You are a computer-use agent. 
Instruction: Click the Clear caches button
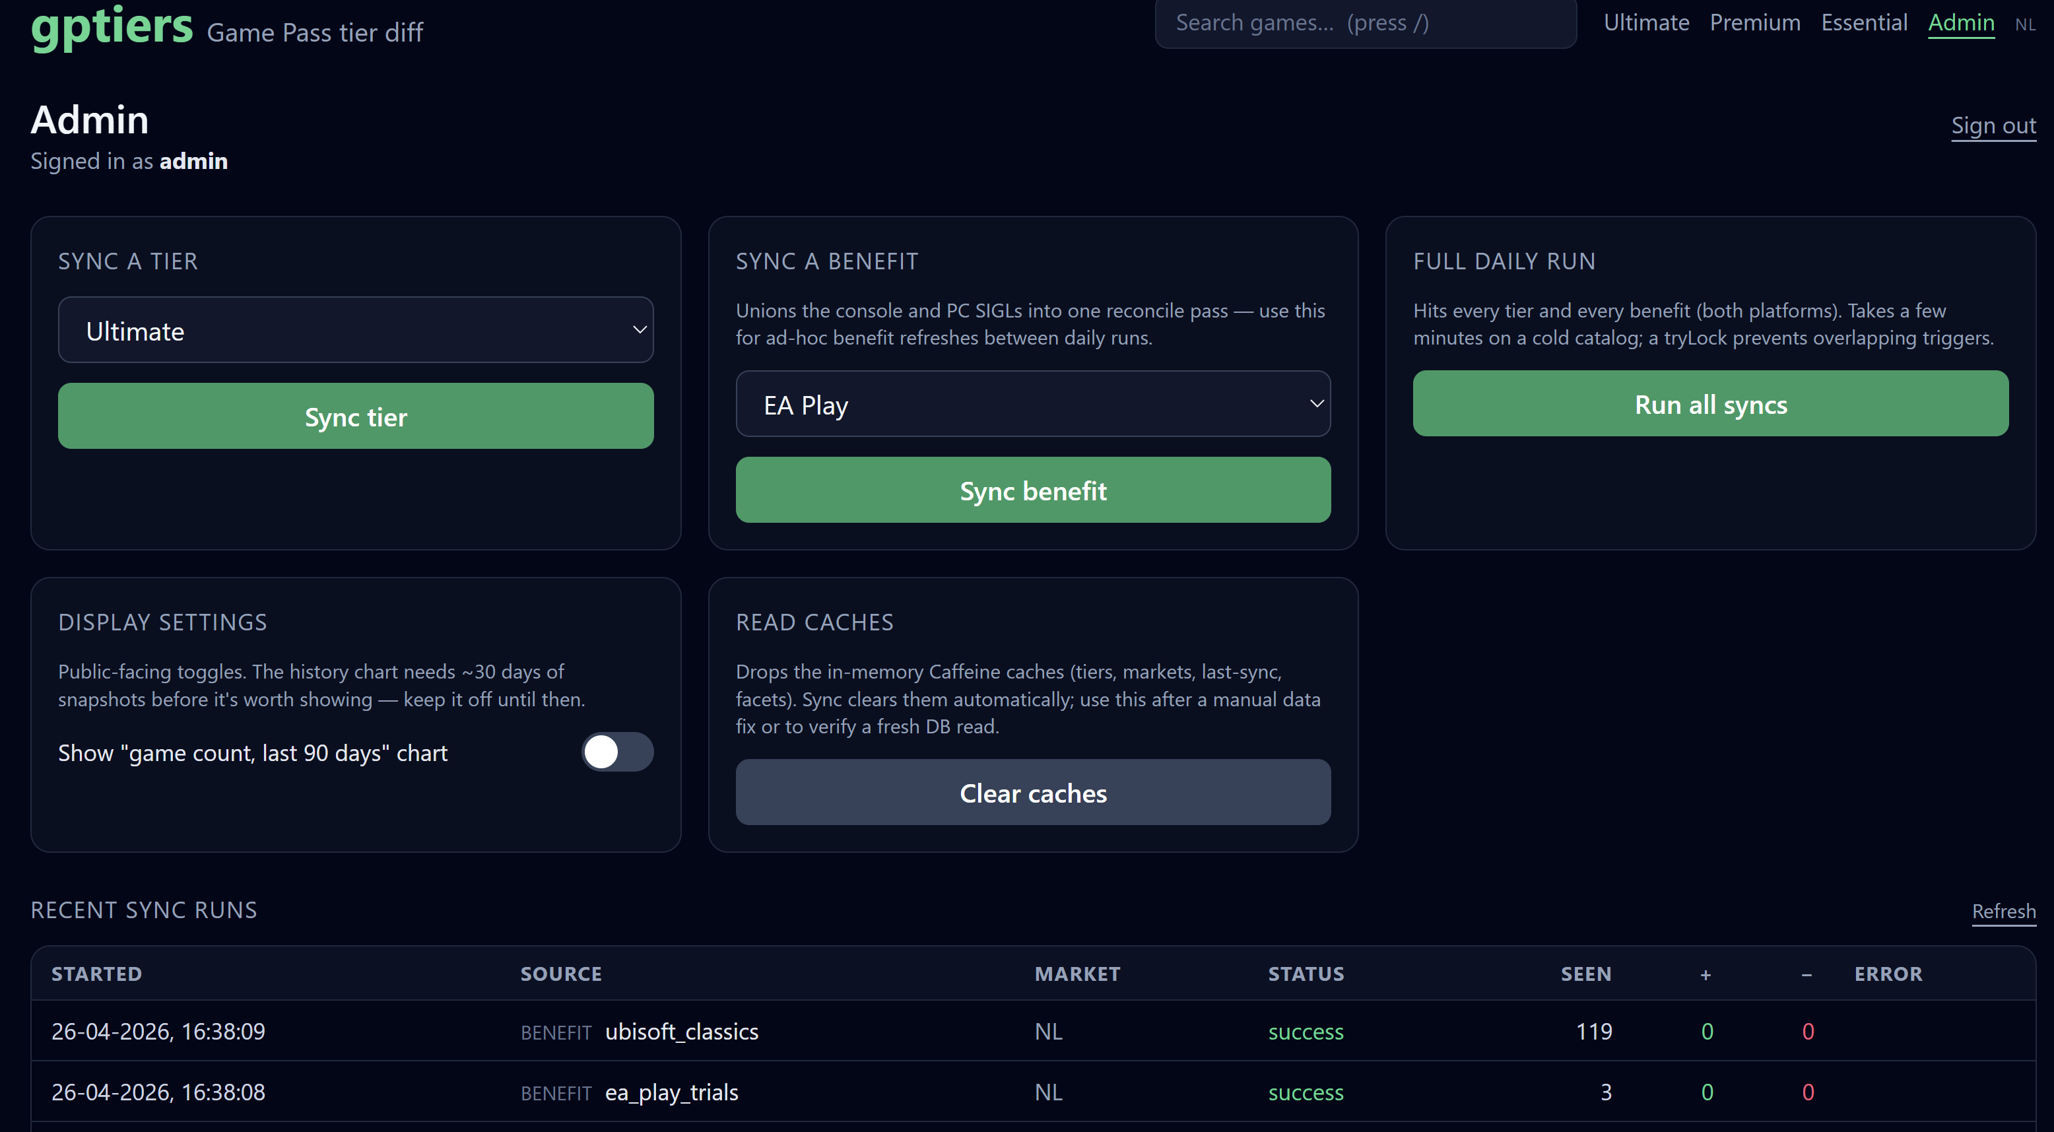[1032, 792]
